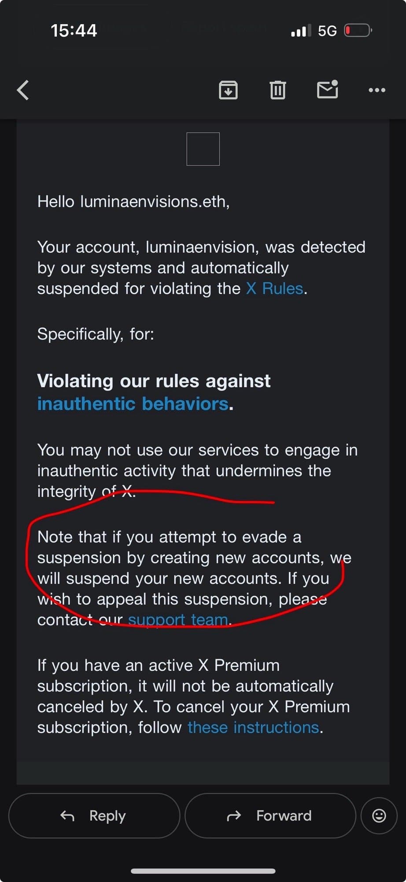The image size is (406, 882).
Task: Mark the email as unread
Action: click(x=327, y=90)
